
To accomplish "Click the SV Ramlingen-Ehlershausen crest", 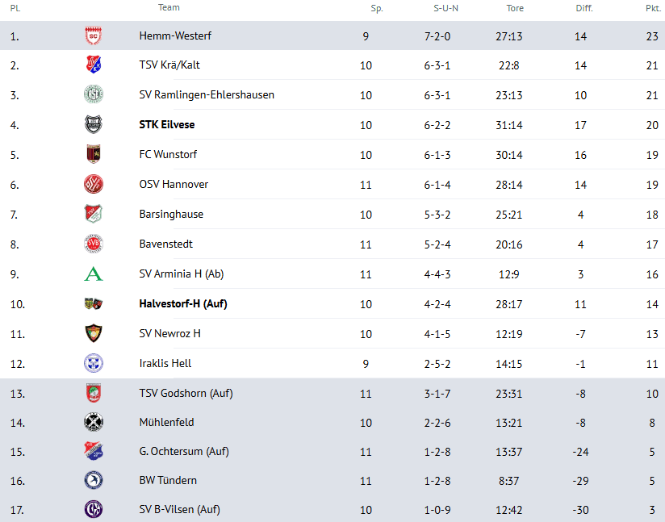I will coord(94,95).
